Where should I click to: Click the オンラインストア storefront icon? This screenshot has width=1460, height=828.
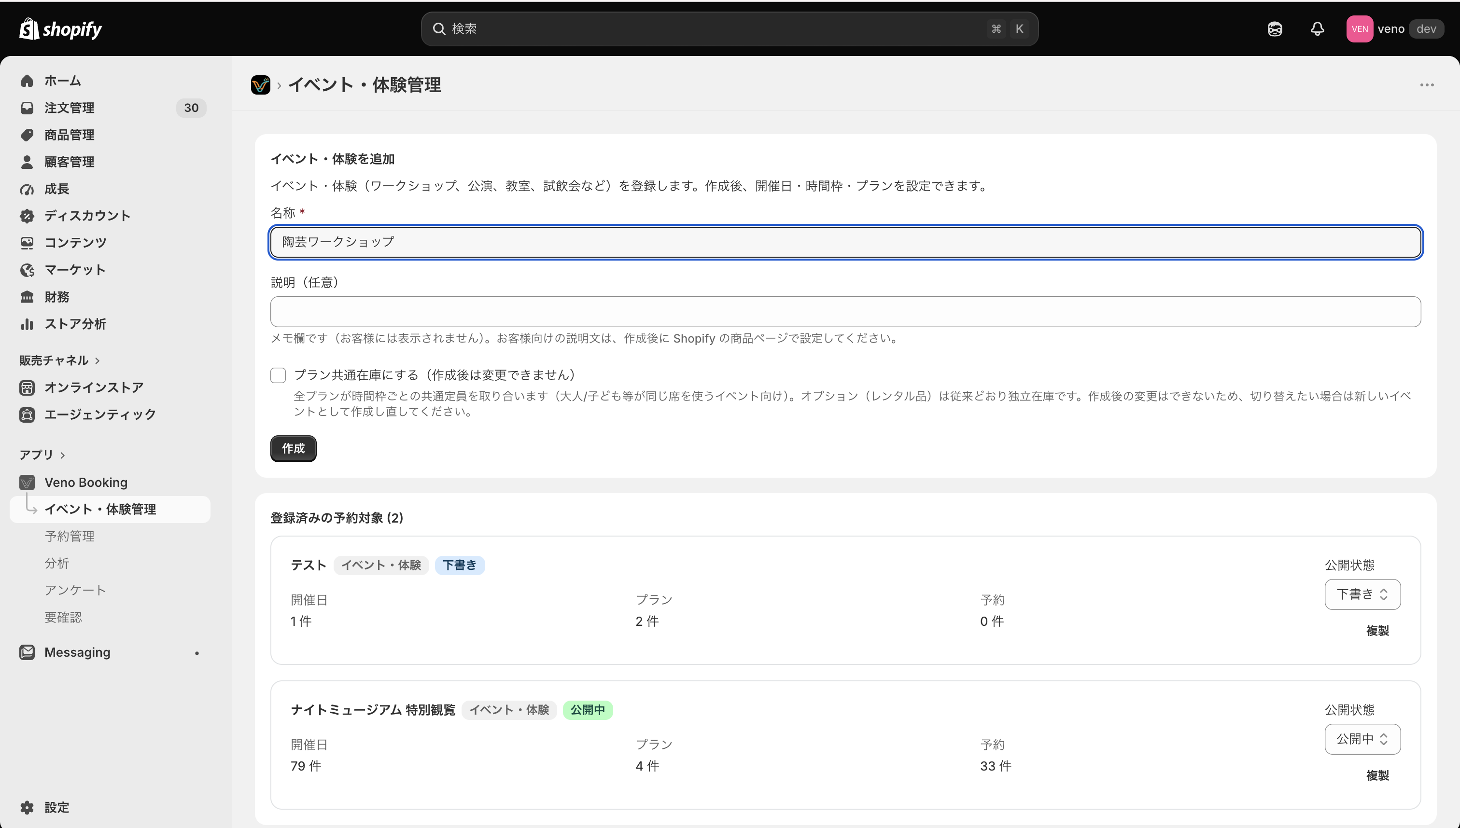click(x=27, y=388)
